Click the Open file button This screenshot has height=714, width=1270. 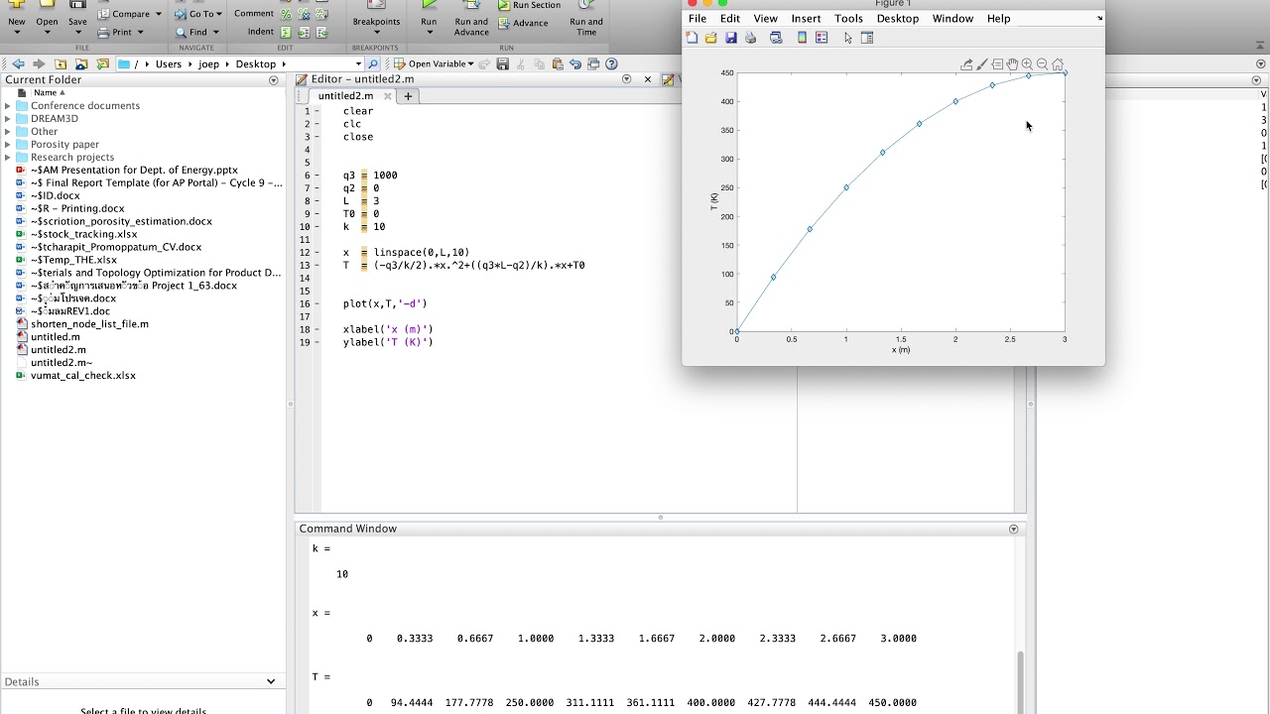click(x=47, y=15)
